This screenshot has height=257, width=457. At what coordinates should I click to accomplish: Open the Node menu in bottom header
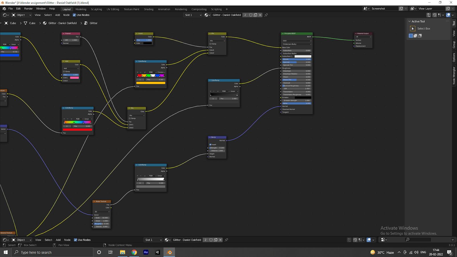coord(67,240)
